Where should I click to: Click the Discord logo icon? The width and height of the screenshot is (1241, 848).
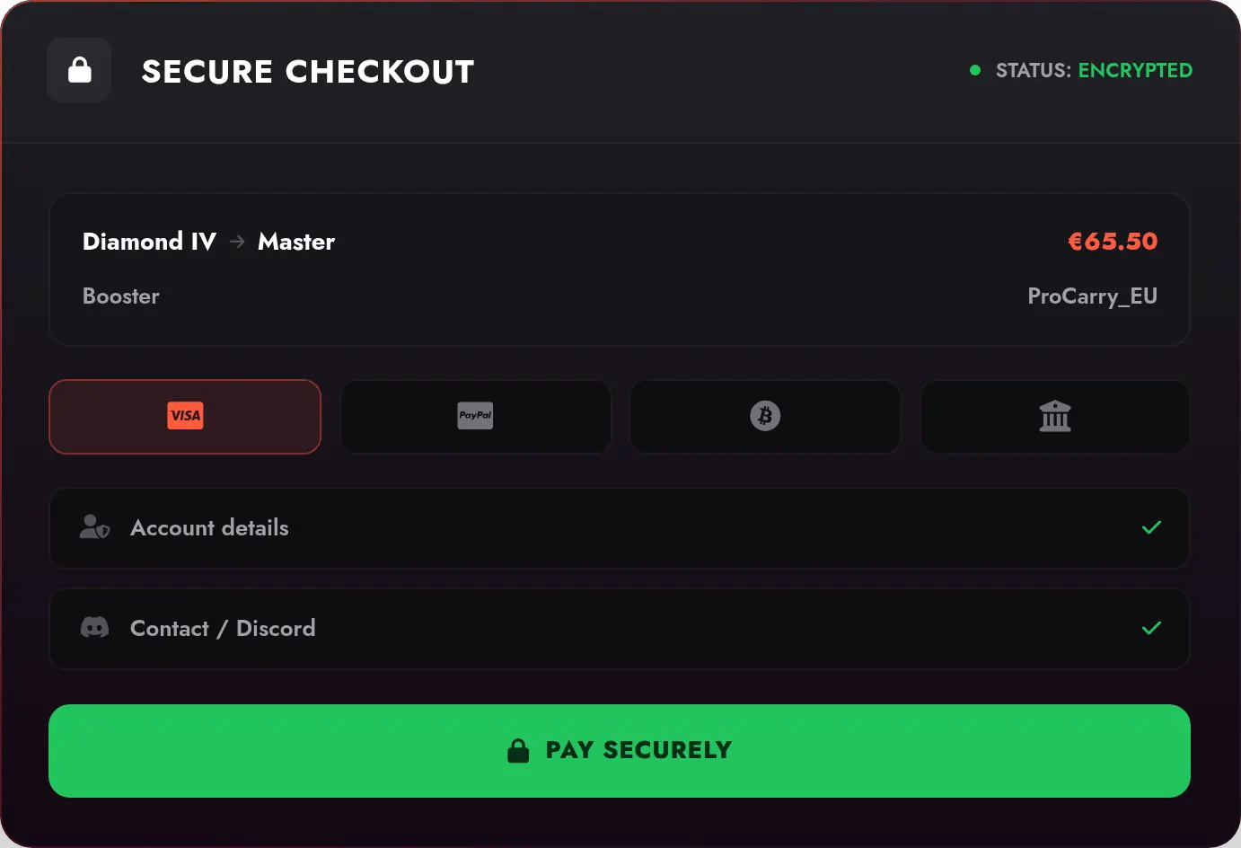coord(94,628)
